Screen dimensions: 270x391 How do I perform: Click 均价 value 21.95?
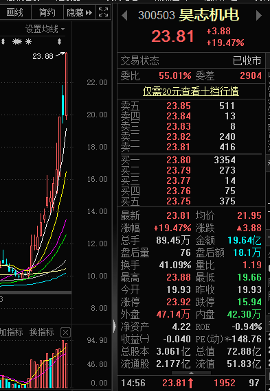pos(249,215)
